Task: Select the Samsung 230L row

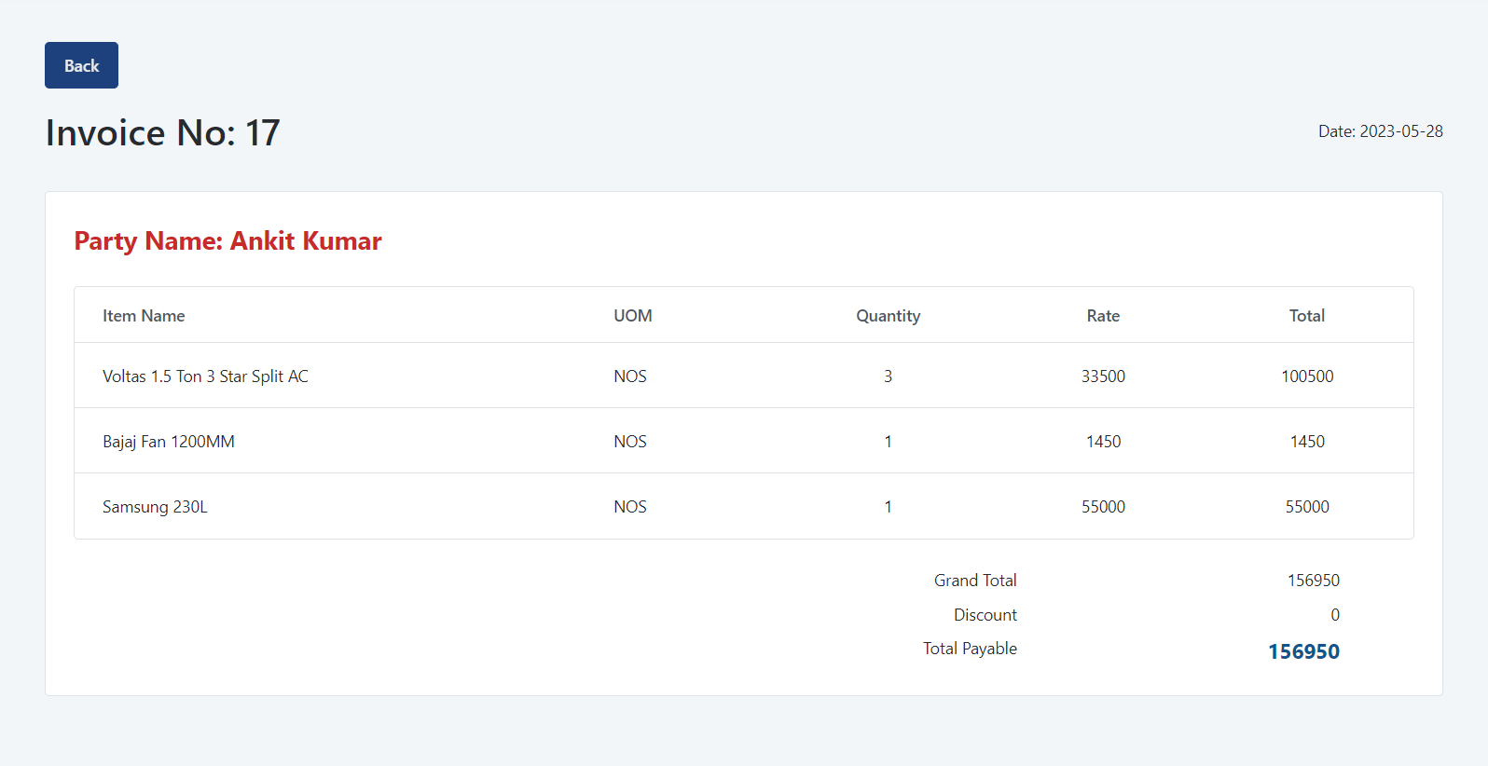Action: 155,506
